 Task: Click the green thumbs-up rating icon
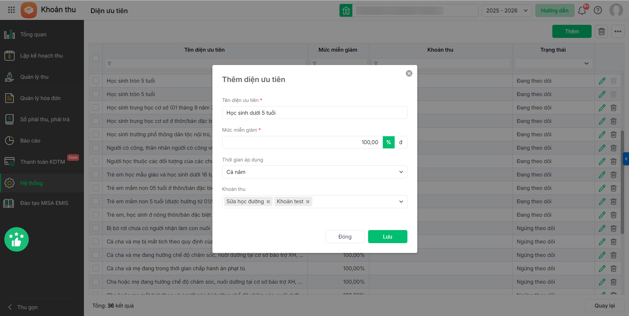pos(16,240)
